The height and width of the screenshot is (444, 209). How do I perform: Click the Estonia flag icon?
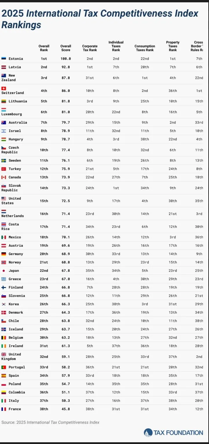(4, 59)
